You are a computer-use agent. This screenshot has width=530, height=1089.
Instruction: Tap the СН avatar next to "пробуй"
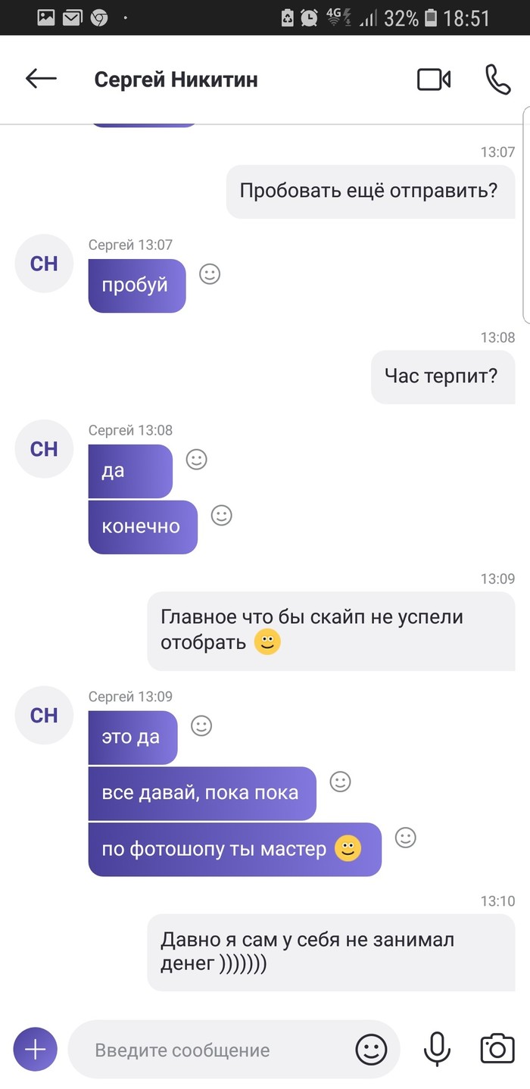click(x=44, y=263)
